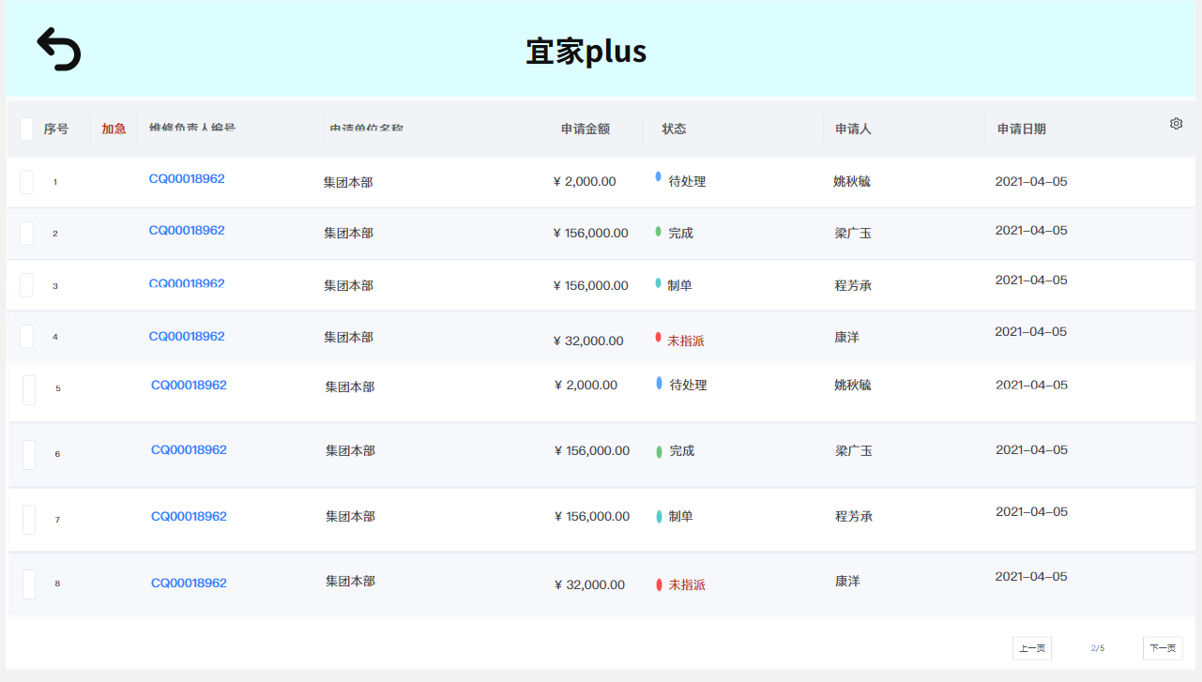Click 集团本部 in row 6

(350, 450)
